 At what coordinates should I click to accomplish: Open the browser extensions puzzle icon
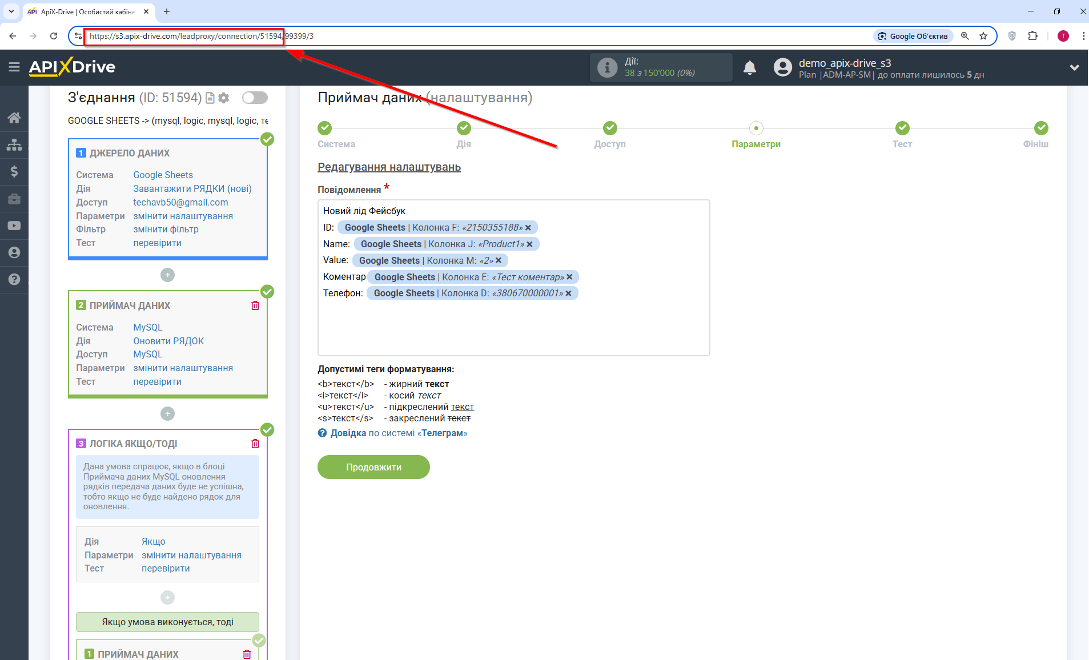pos(1032,36)
